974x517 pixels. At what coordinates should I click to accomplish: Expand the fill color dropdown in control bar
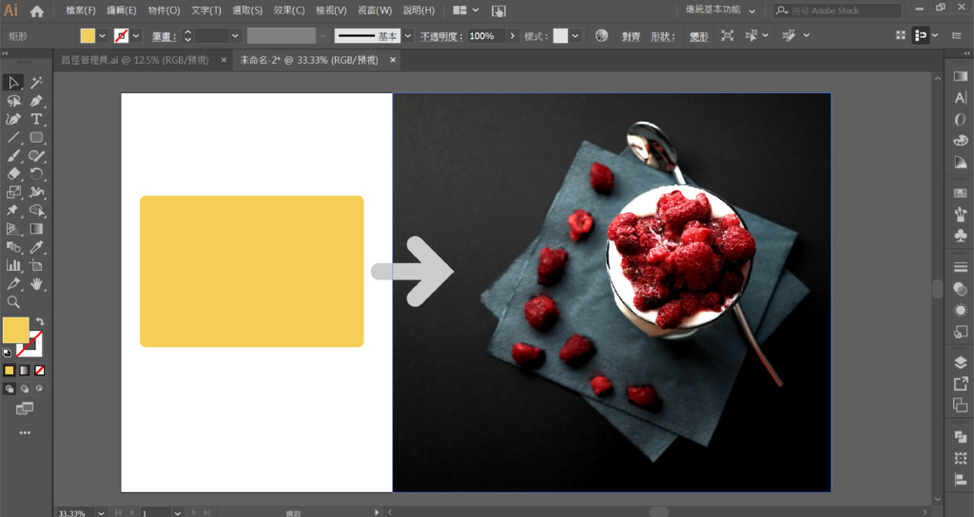click(x=103, y=36)
